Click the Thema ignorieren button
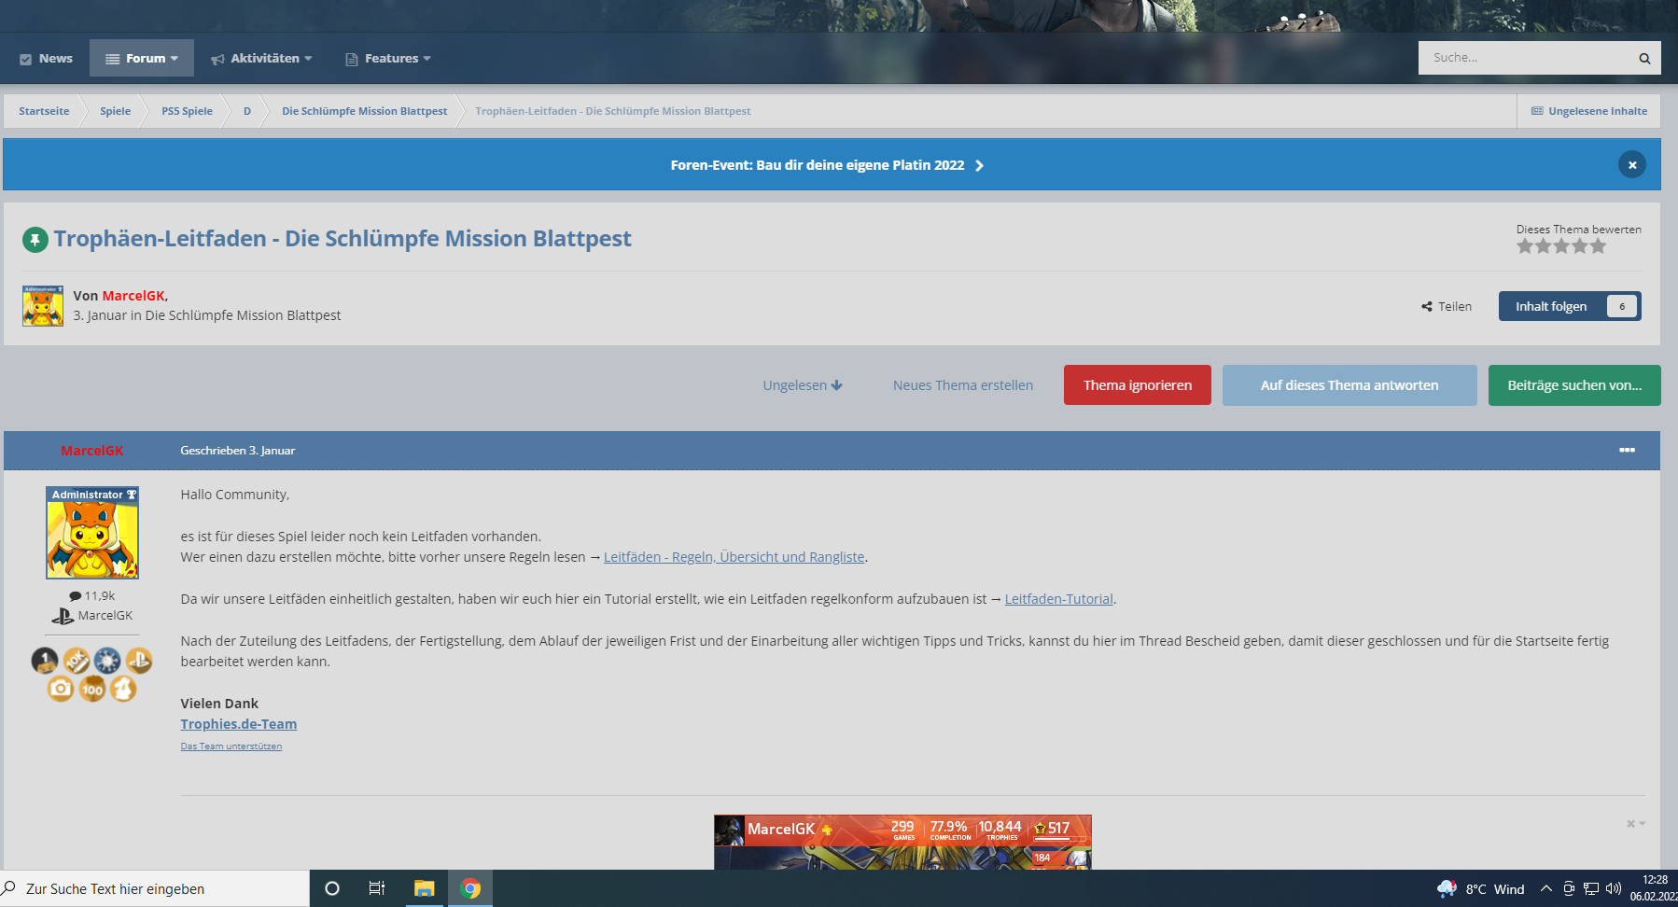Image resolution: width=1678 pixels, height=907 pixels. click(1138, 385)
